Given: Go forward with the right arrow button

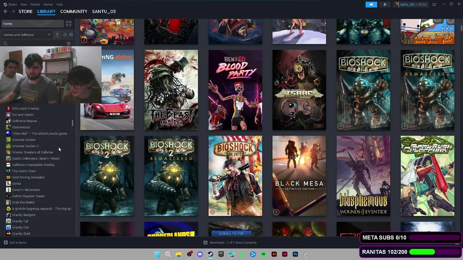Looking at the screenshot, I should [13, 12].
